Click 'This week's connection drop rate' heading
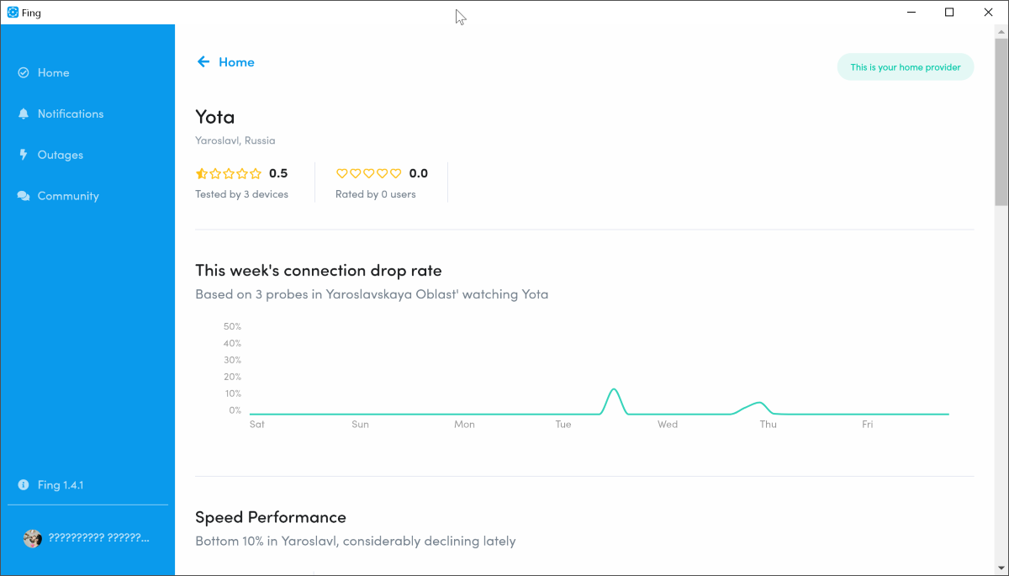This screenshot has height=576, width=1009. click(x=319, y=271)
